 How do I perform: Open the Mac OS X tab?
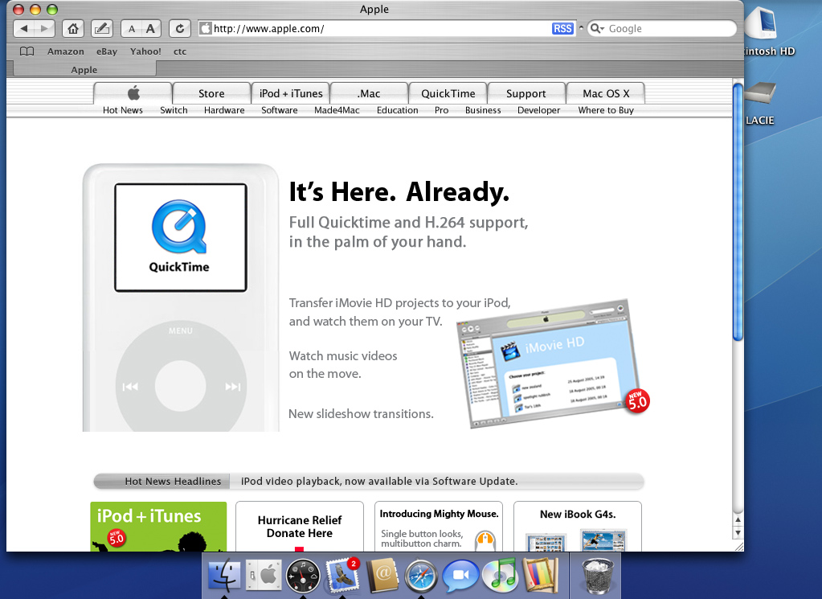pos(606,93)
